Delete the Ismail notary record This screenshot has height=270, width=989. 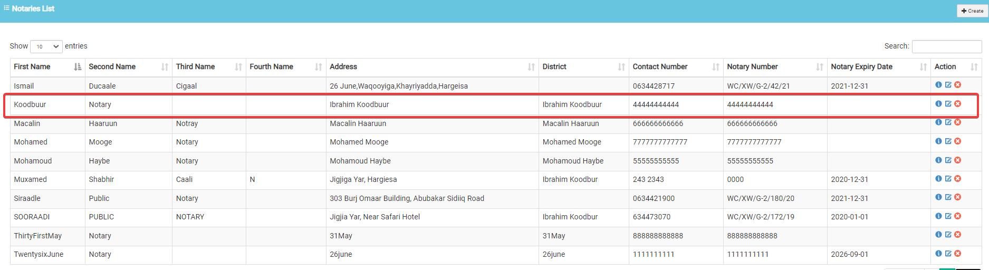point(957,85)
